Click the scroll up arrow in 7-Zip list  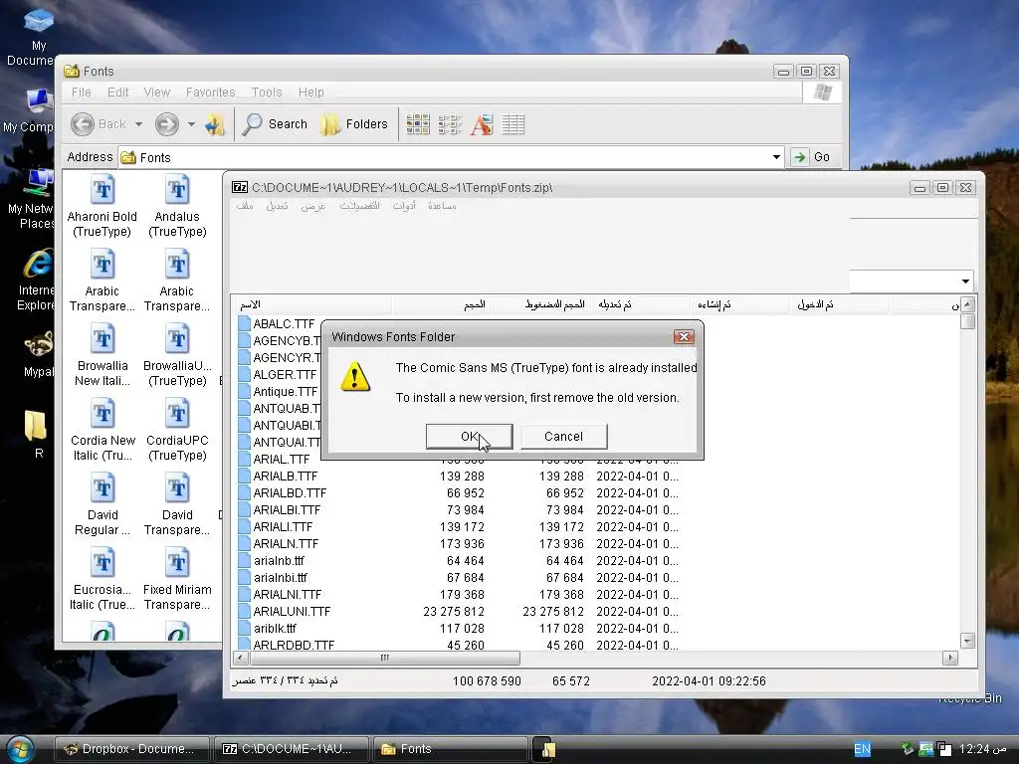(967, 304)
